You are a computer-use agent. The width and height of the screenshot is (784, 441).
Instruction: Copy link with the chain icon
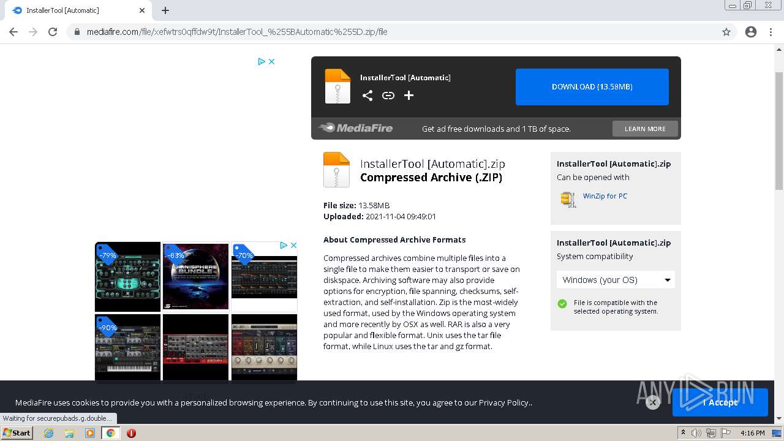point(388,96)
